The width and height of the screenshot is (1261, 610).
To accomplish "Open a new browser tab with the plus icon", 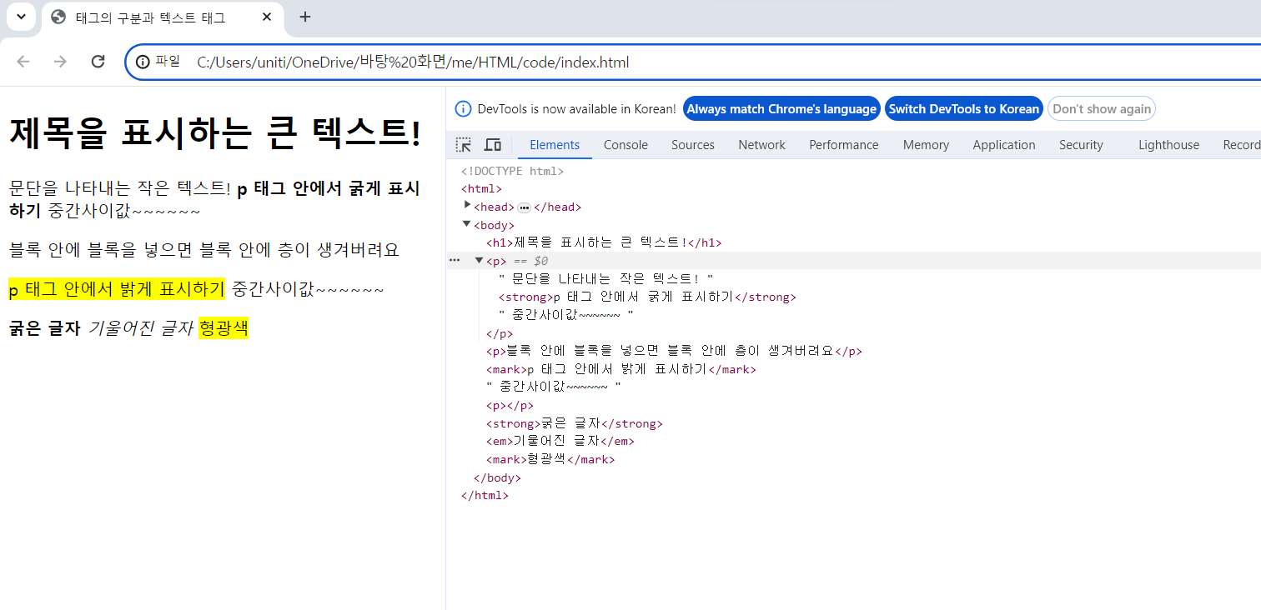I will coord(305,17).
